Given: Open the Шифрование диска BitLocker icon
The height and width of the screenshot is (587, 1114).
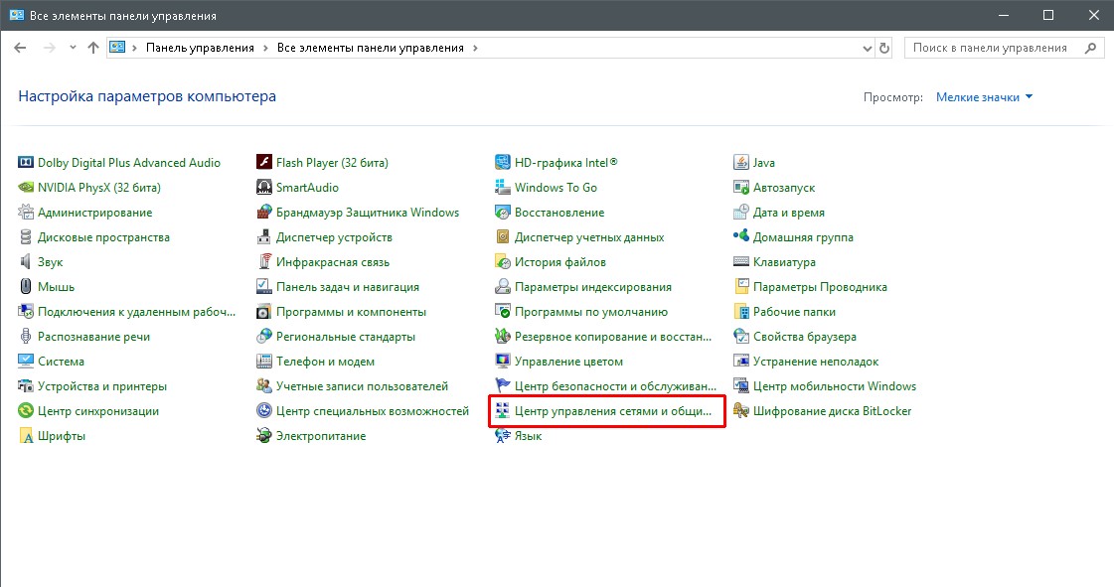Looking at the screenshot, I should [x=741, y=411].
